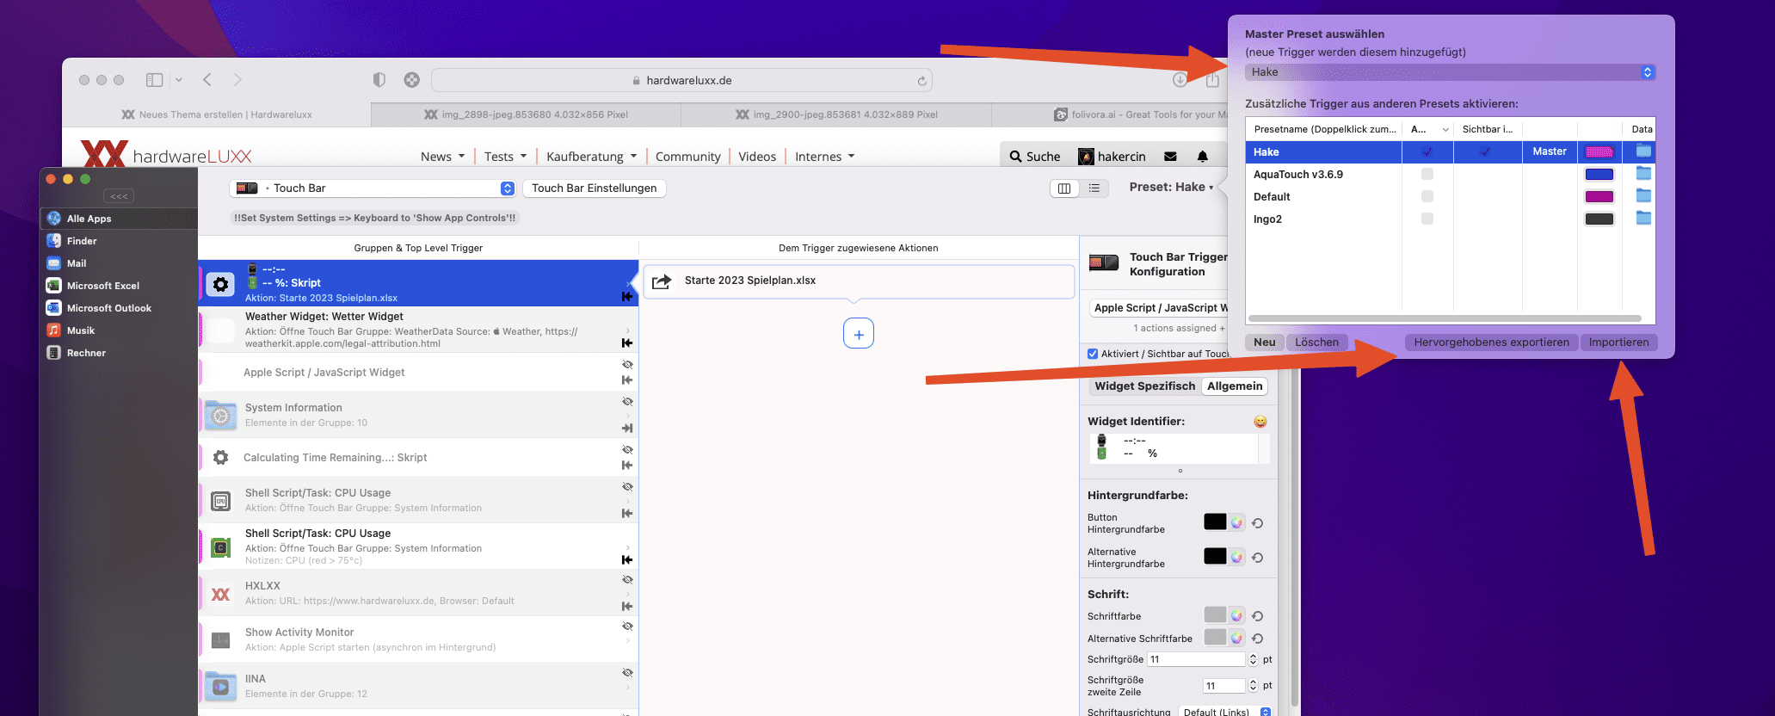The height and width of the screenshot is (716, 1775).
Task: Open the Apple Script / JavaScript Widget selector
Action: pyautogui.click(x=1160, y=308)
